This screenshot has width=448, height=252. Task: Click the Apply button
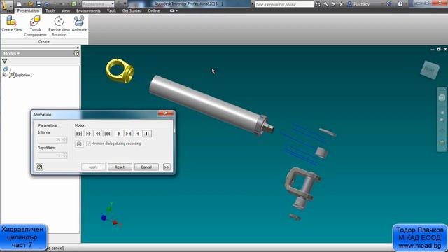93,167
